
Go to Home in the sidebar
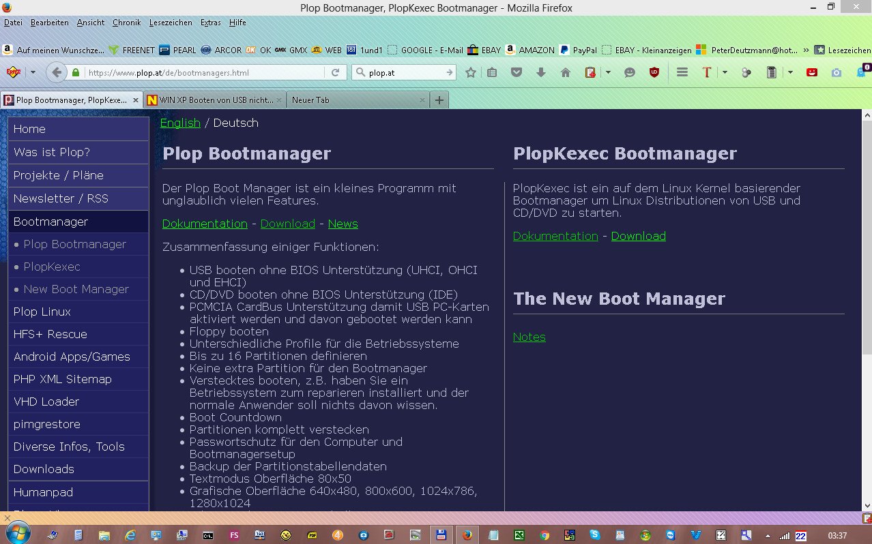(78, 129)
